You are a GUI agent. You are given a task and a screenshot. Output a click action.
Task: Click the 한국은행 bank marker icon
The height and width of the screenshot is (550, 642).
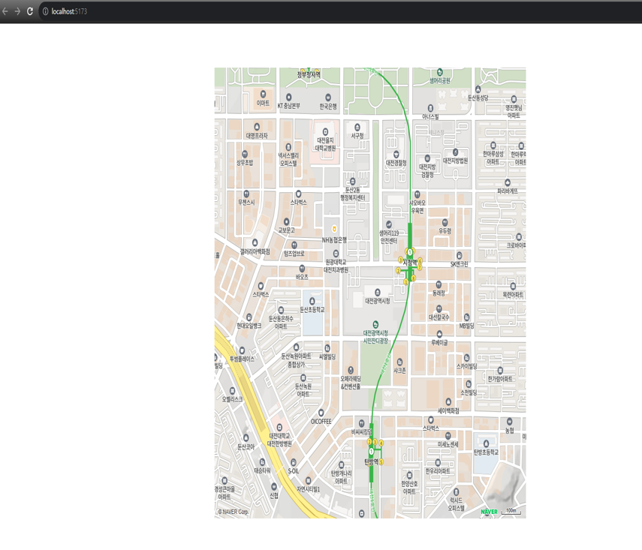[x=328, y=98]
